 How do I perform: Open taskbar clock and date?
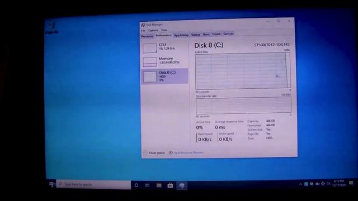pyautogui.click(x=339, y=183)
